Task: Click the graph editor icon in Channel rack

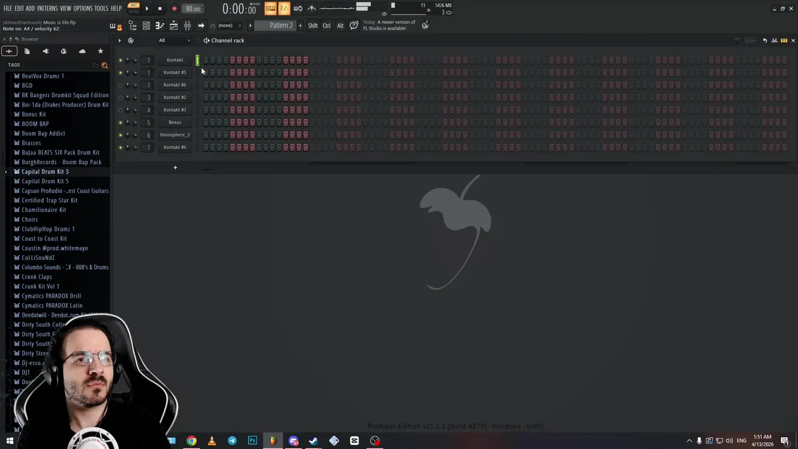Action: click(x=774, y=41)
